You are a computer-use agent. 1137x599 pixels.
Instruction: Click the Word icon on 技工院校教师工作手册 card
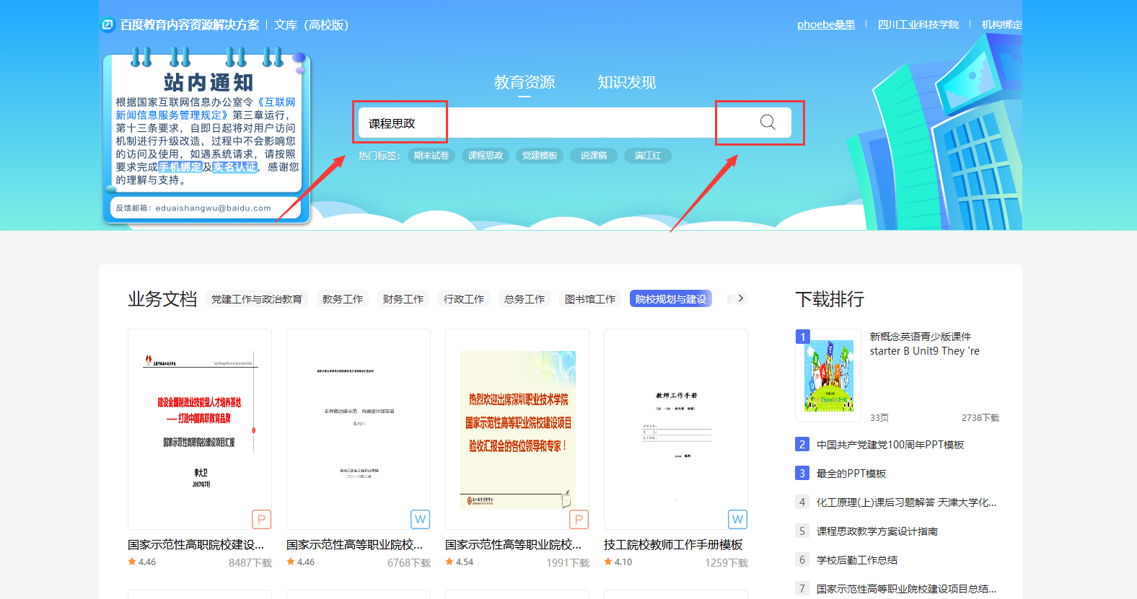point(737,519)
